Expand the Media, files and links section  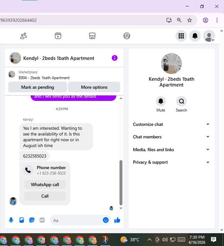pyautogui.click(x=171, y=150)
